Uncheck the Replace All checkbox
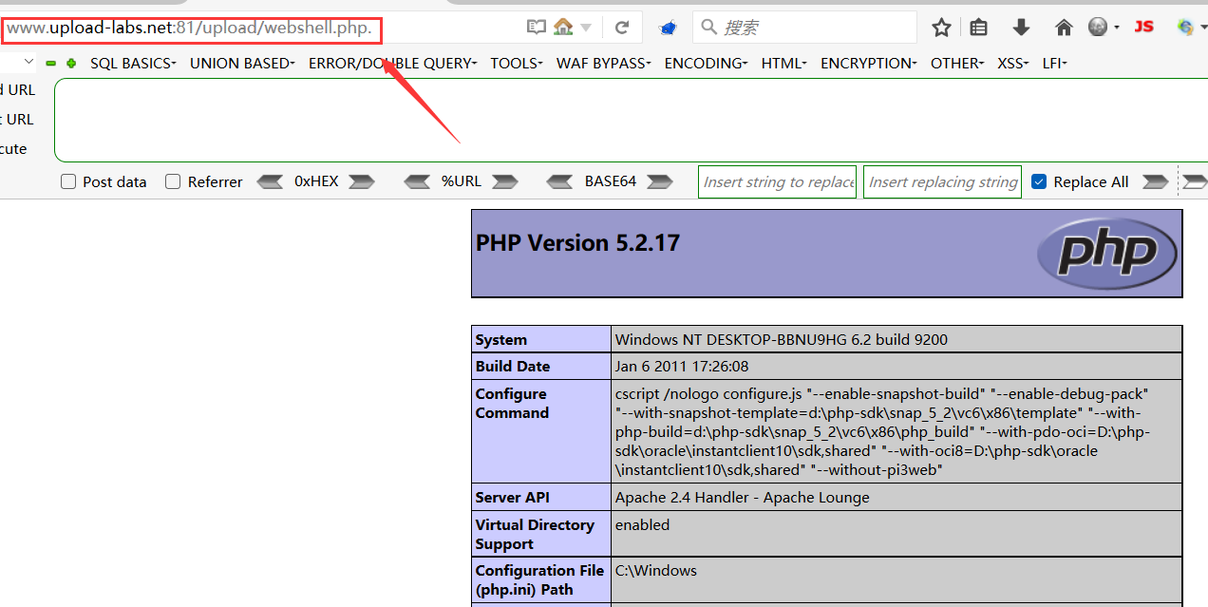The image size is (1208, 607). (x=1039, y=181)
